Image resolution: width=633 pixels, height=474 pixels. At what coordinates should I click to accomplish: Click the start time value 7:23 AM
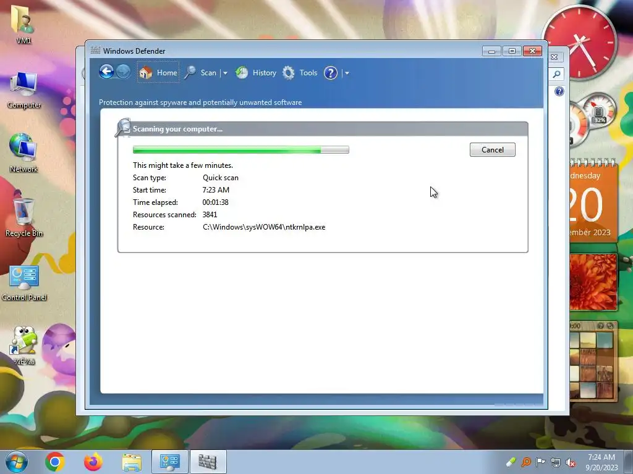tap(216, 190)
